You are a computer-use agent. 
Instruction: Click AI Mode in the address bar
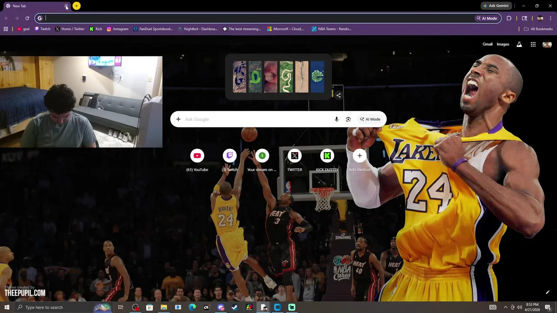(x=487, y=18)
